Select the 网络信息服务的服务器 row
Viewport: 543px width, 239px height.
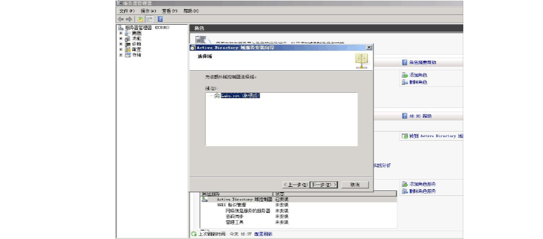(x=299, y=210)
